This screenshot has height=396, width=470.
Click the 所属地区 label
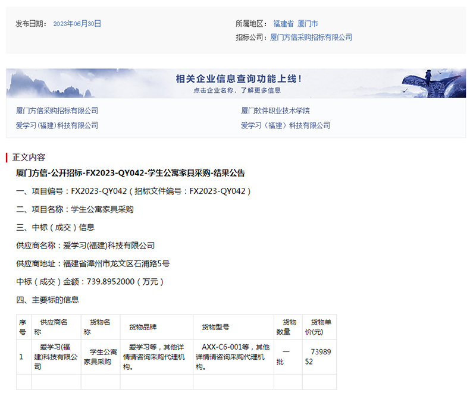[251, 24]
